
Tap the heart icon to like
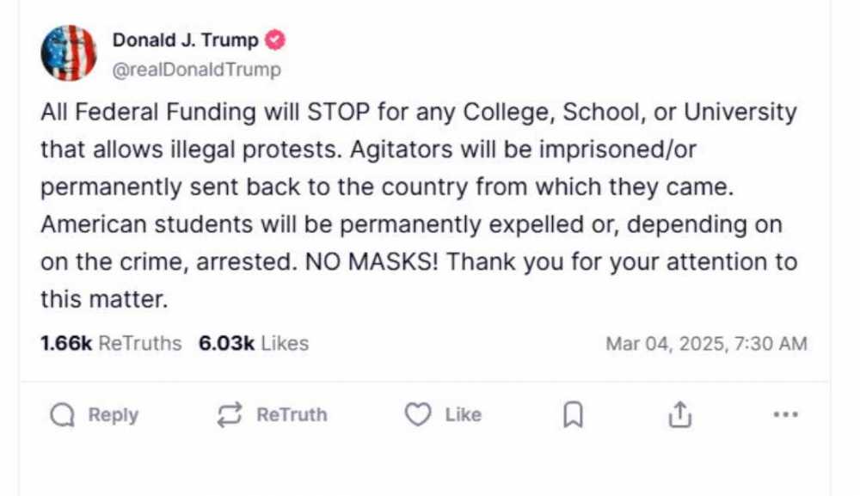point(417,416)
